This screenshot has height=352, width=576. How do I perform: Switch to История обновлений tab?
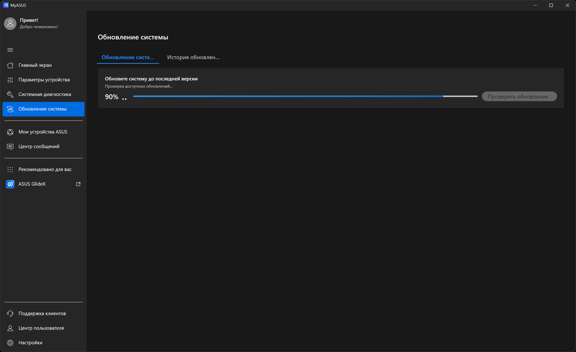[193, 57]
